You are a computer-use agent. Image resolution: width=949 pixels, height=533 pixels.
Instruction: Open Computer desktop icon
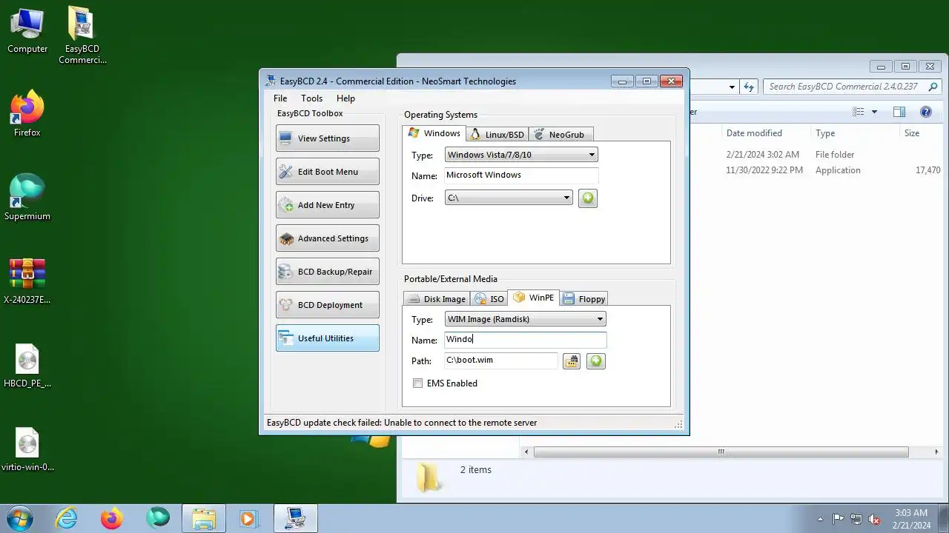pos(27,31)
